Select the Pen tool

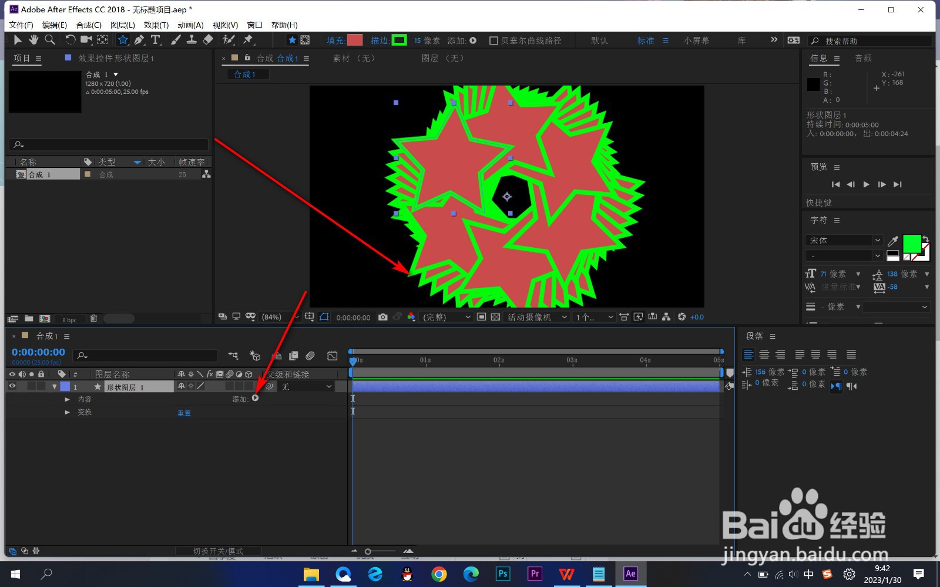click(139, 40)
